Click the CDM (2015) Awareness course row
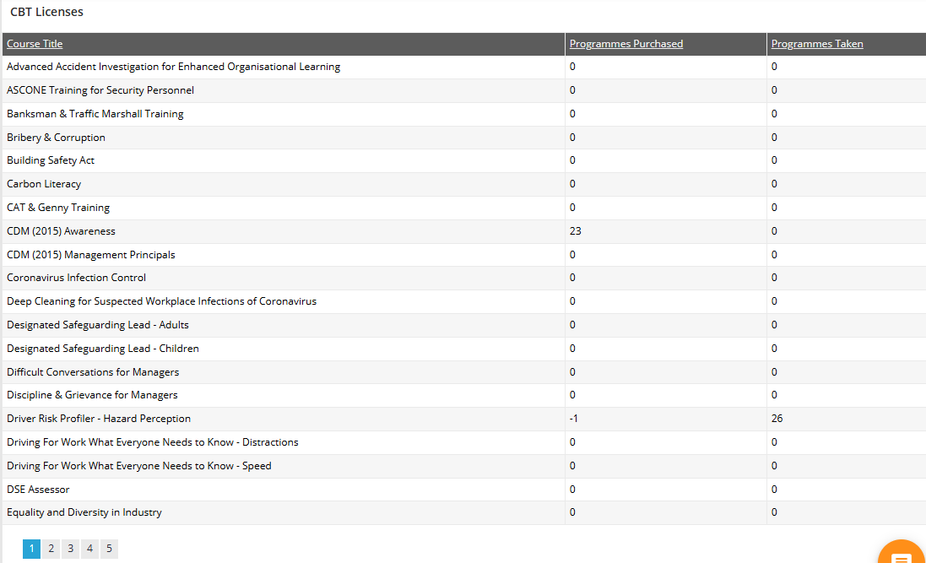 61,231
